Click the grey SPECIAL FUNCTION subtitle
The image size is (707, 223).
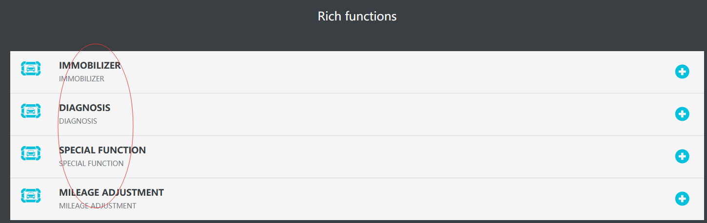point(91,163)
